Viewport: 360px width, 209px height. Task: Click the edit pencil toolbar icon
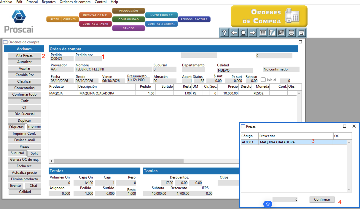tap(281, 33)
